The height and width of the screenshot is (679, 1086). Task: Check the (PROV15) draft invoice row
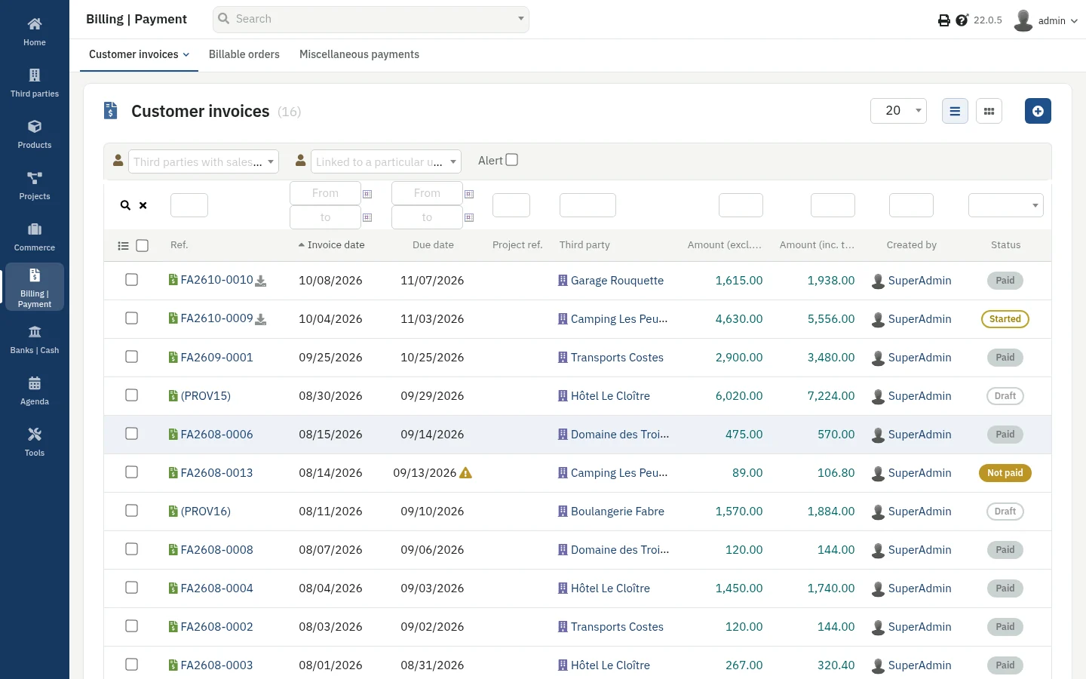[x=131, y=395]
